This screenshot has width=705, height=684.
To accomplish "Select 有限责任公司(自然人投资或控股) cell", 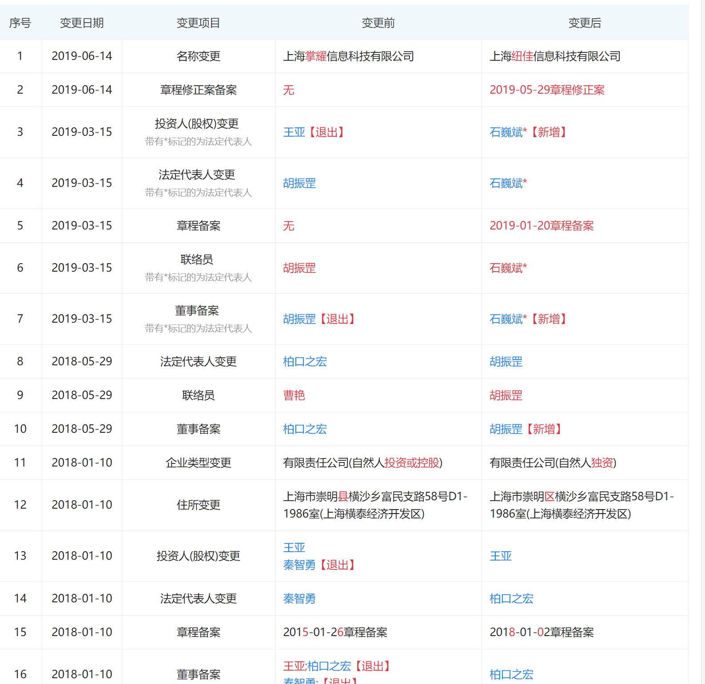I will pos(363,463).
